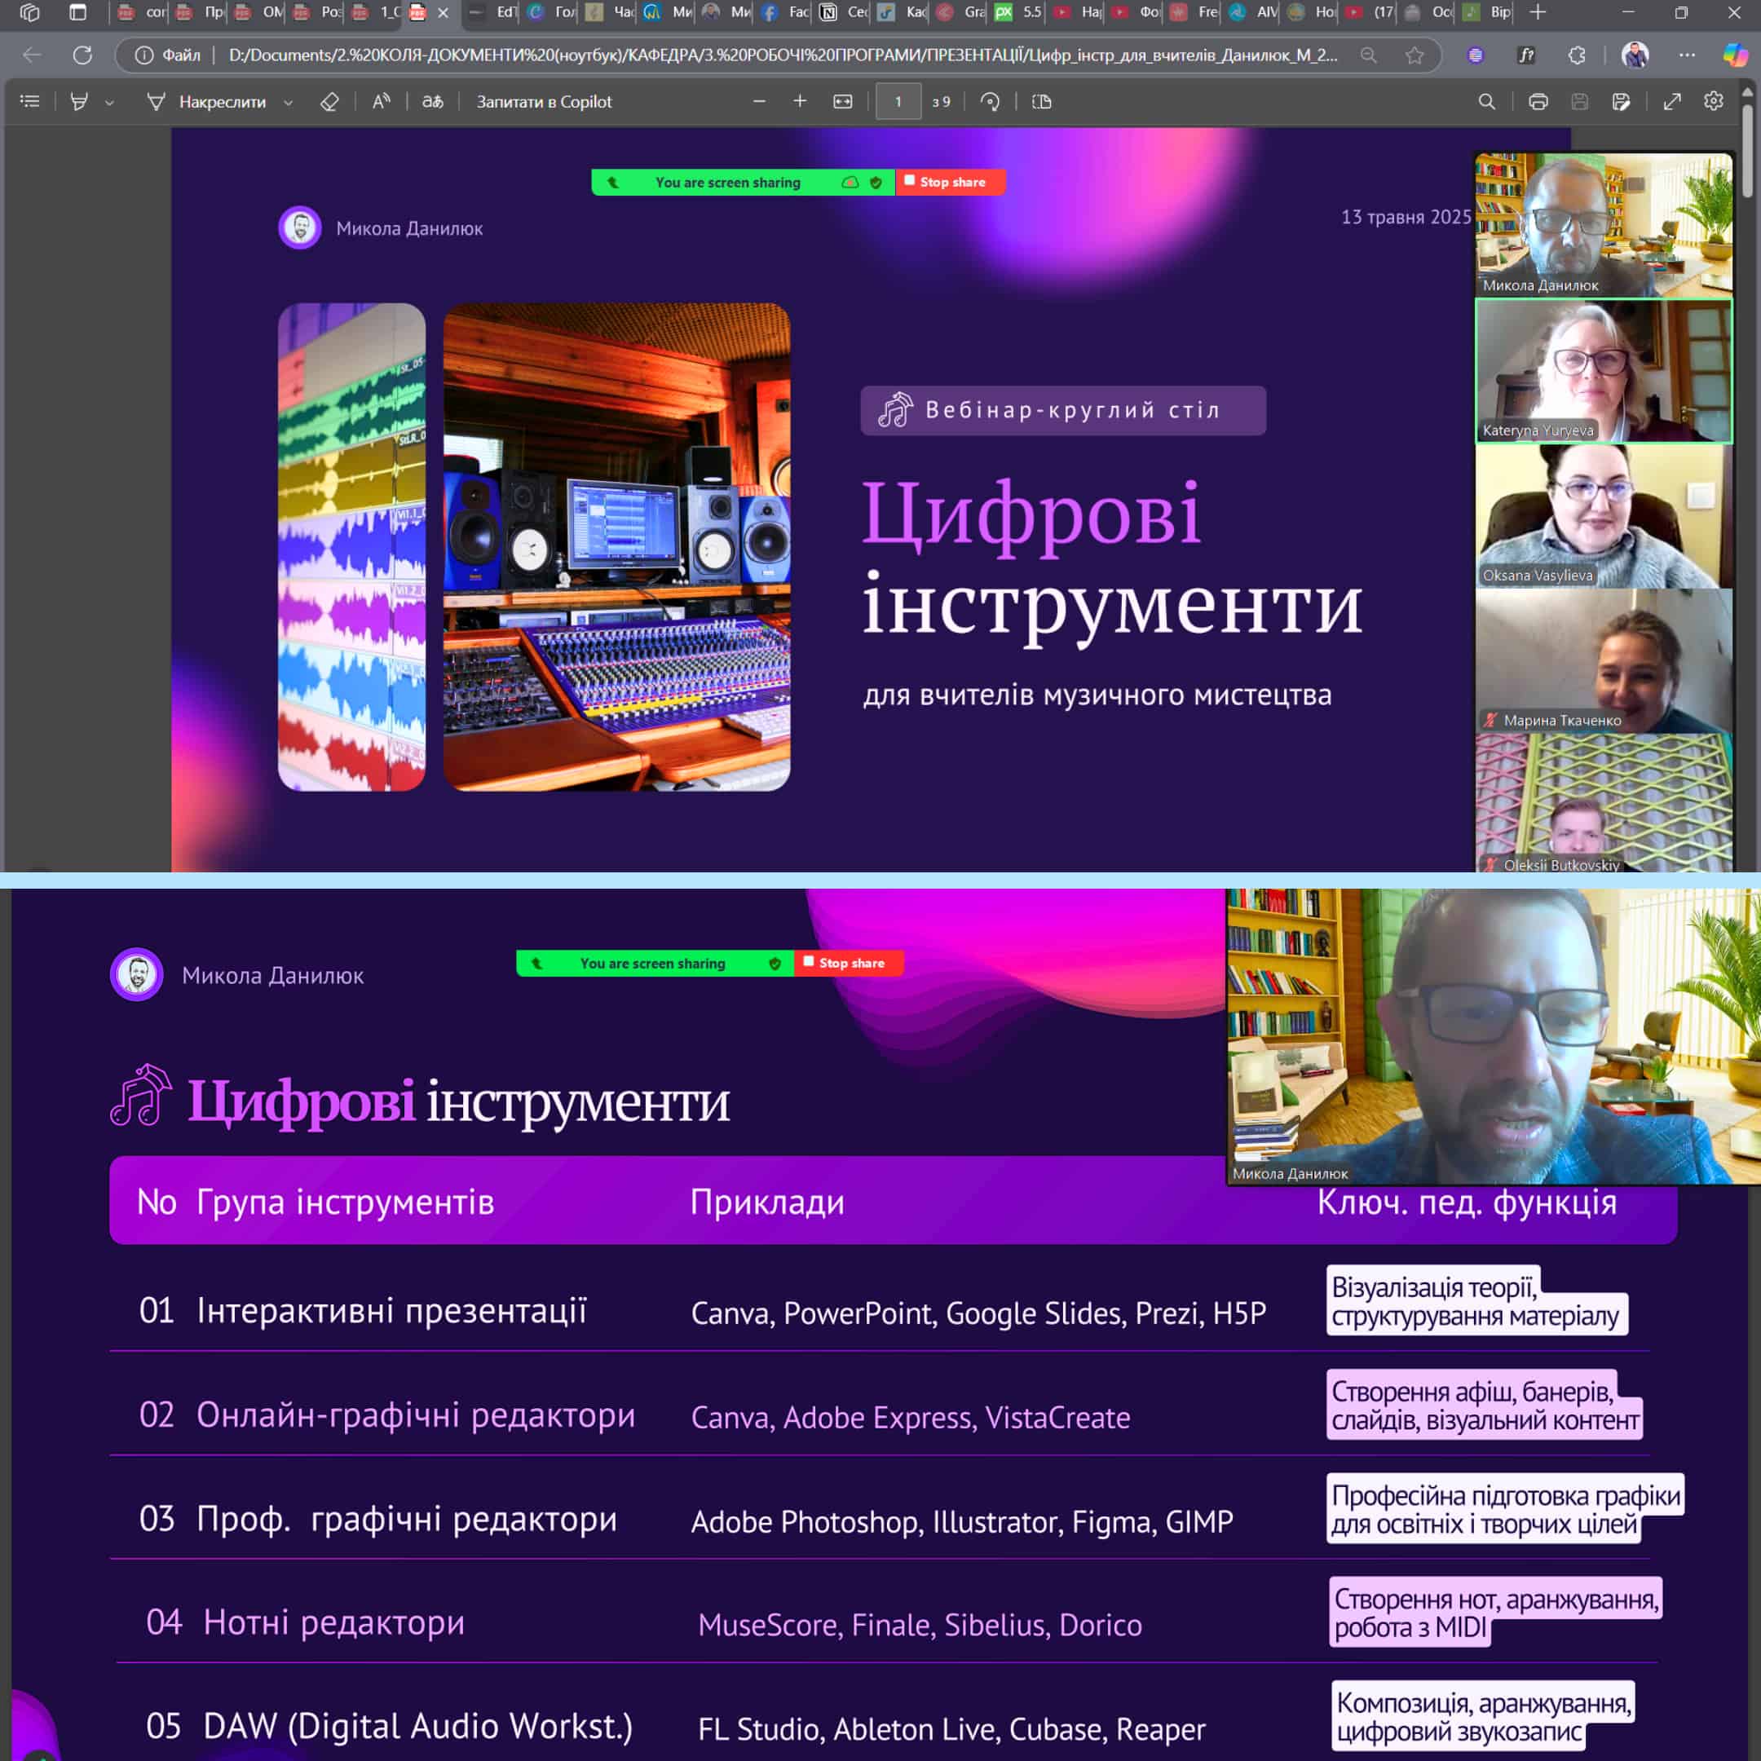Image resolution: width=1761 pixels, height=1761 pixels.
Task: Expand highlight color options arrow
Action: pyautogui.click(x=109, y=102)
